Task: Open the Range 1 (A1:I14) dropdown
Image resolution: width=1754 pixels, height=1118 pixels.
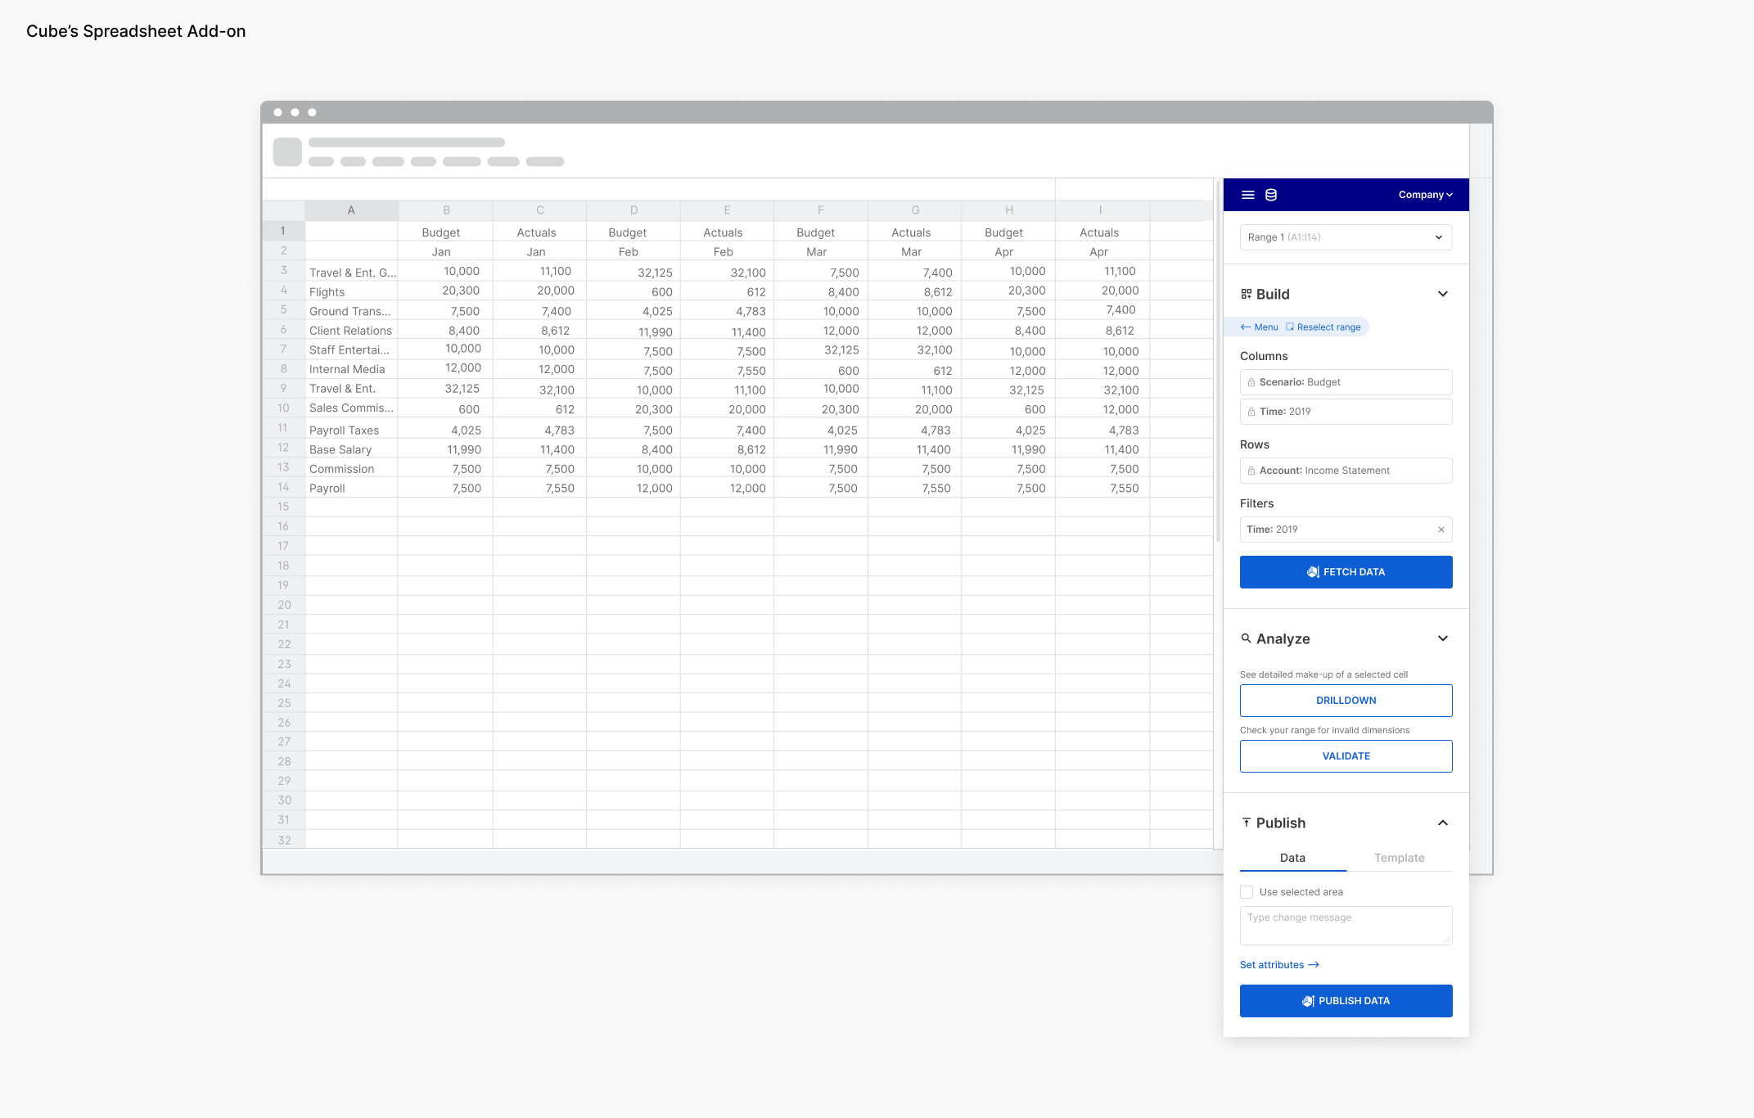Action: coord(1346,237)
